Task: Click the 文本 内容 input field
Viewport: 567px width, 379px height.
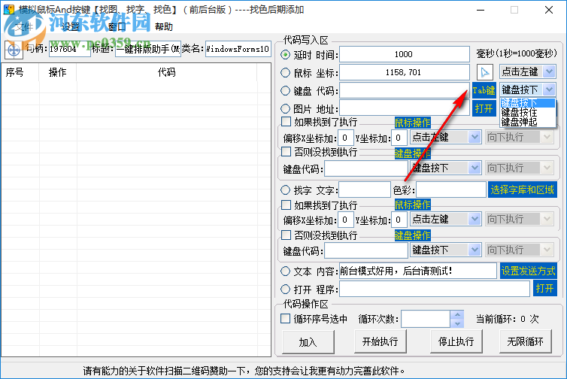Action: [x=418, y=271]
